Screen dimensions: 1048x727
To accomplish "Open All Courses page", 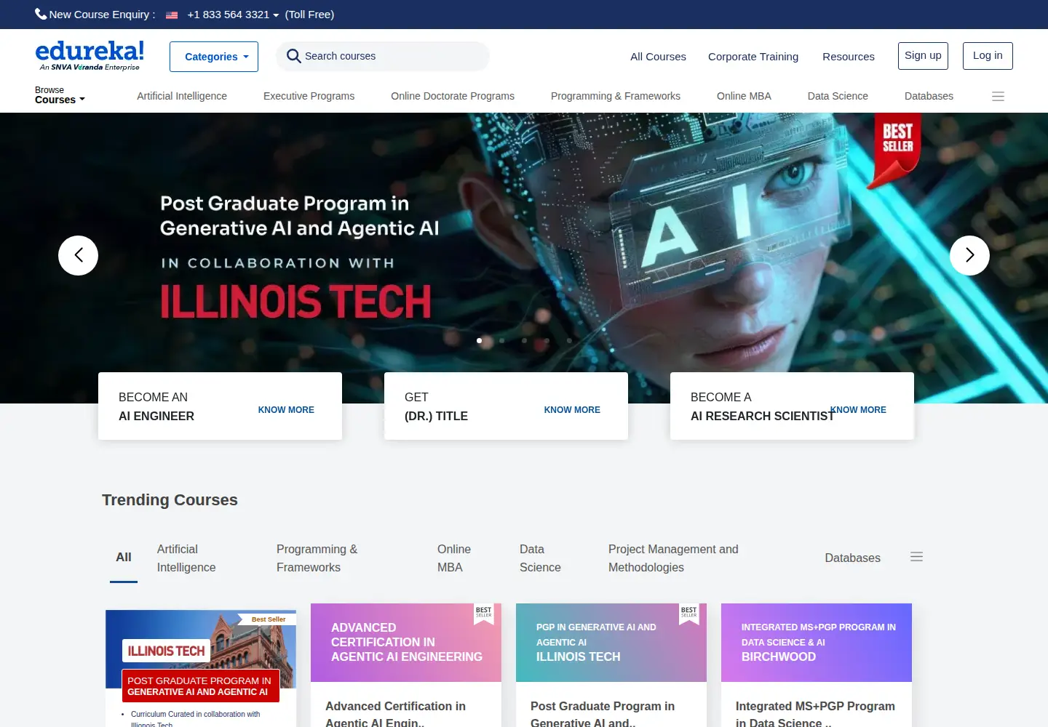I will (658, 57).
